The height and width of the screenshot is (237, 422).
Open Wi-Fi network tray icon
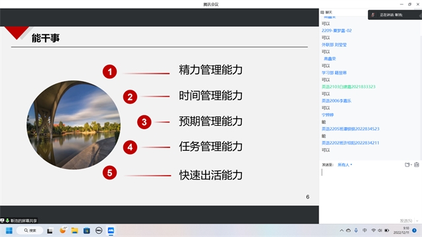(x=373, y=230)
